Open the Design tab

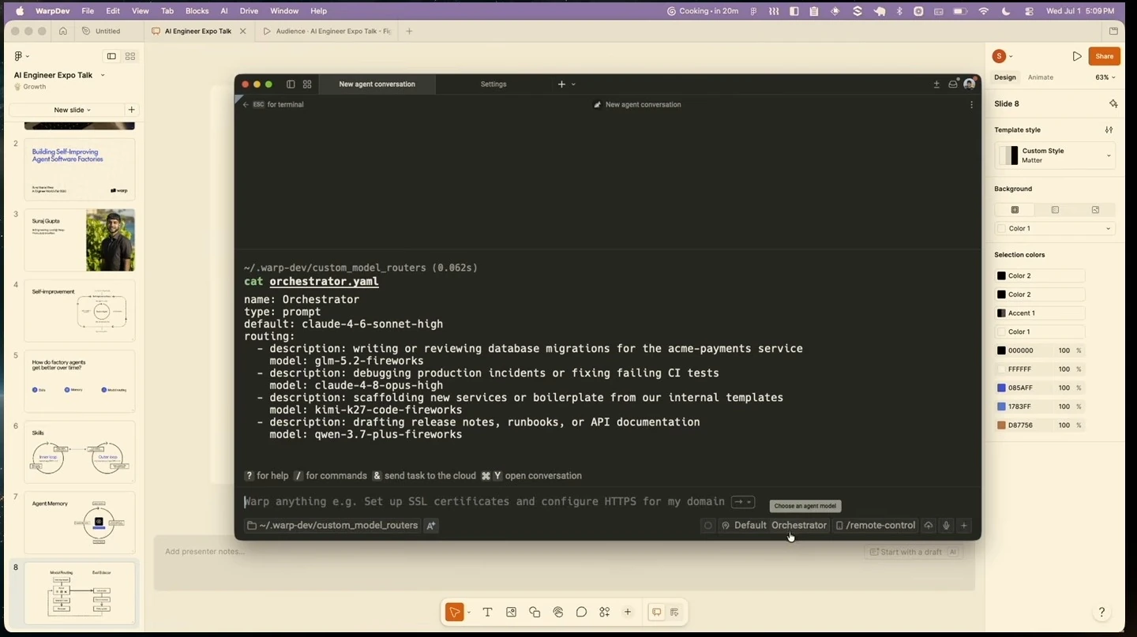click(x=1004, y=77)
